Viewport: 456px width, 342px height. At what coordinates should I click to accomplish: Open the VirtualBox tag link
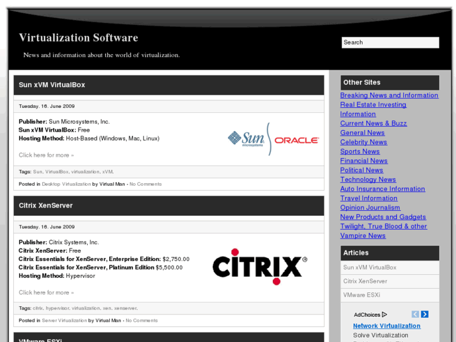pos(56,172)
